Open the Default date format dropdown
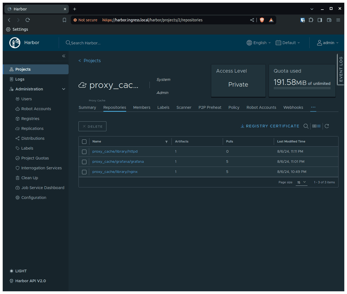Screen dimensions: 347x294 click(x=288, y=43)
